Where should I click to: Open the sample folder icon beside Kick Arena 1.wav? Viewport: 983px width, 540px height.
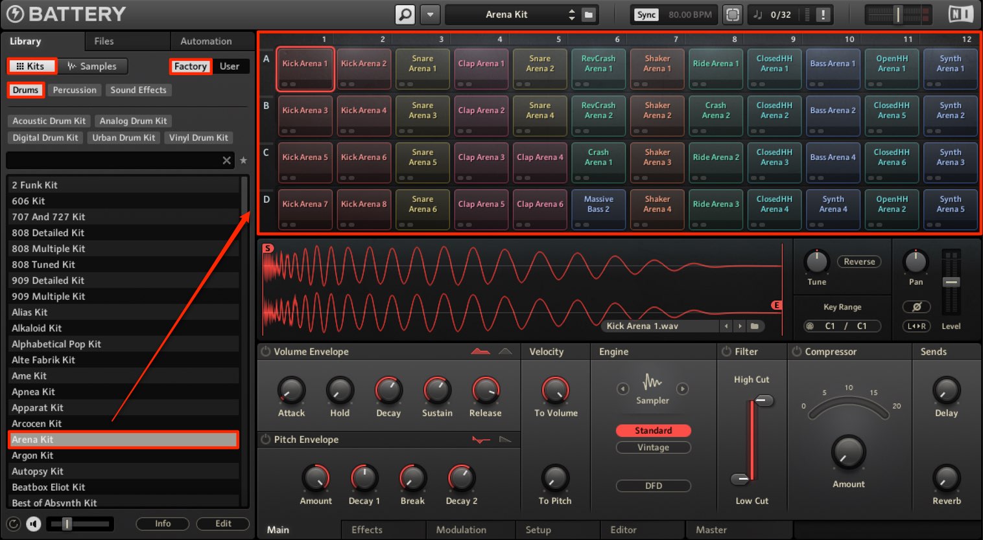(x=755, y=326)
